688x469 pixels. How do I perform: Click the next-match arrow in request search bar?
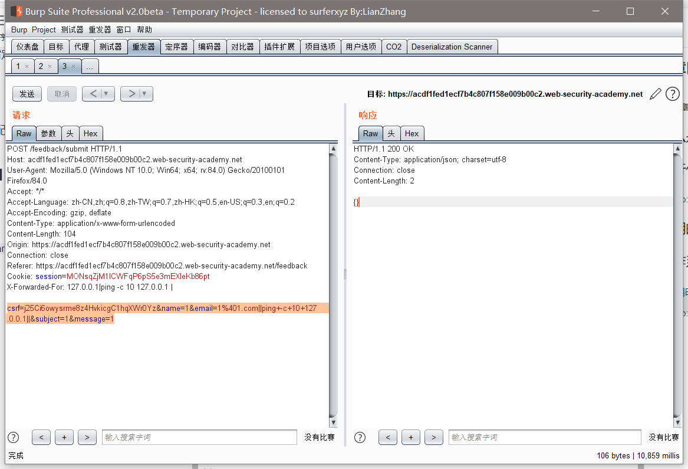click(x=87, y=437)
